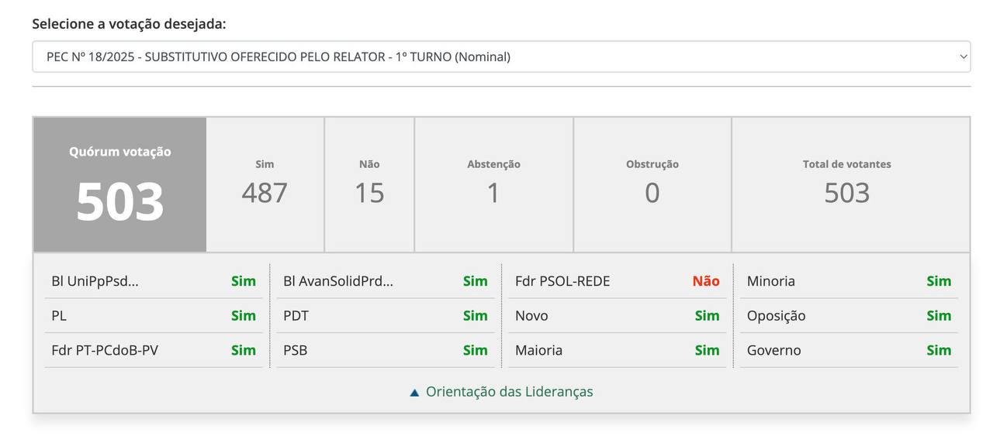The height and width of the screenshot is (436, 993).
Task: Click the Governo orientation row
Action: click(849, 350)
